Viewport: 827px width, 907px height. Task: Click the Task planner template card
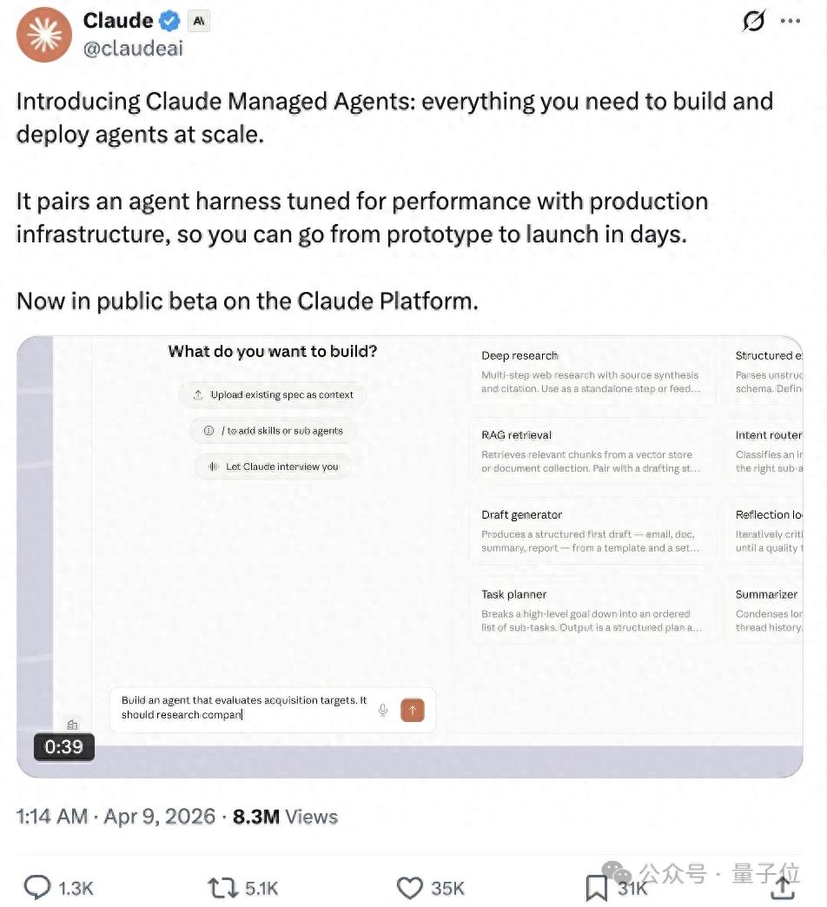[591, 611]
